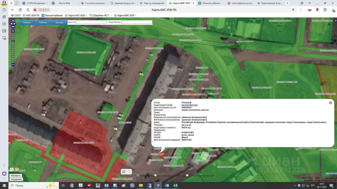
Task: Pan the map left with the arrow
Action: coord(11,24)
